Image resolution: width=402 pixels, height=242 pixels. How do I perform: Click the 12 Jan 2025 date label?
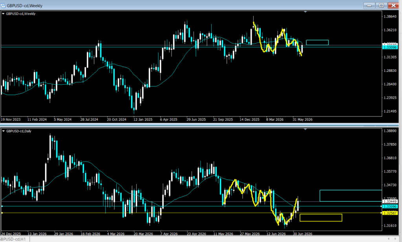click(x=143, y=120)
